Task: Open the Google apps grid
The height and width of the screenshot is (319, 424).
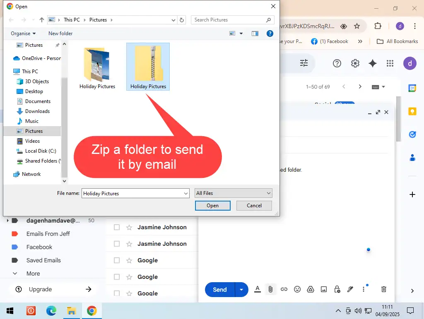Action: tap(390, 63)
